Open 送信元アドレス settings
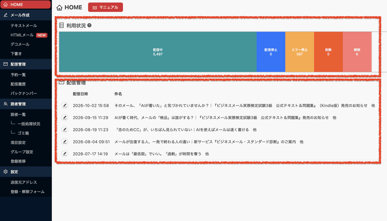Screen dimensions: 387x221 (x=24, y=182)
